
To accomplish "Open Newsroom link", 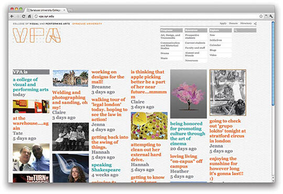I will 191,61.
